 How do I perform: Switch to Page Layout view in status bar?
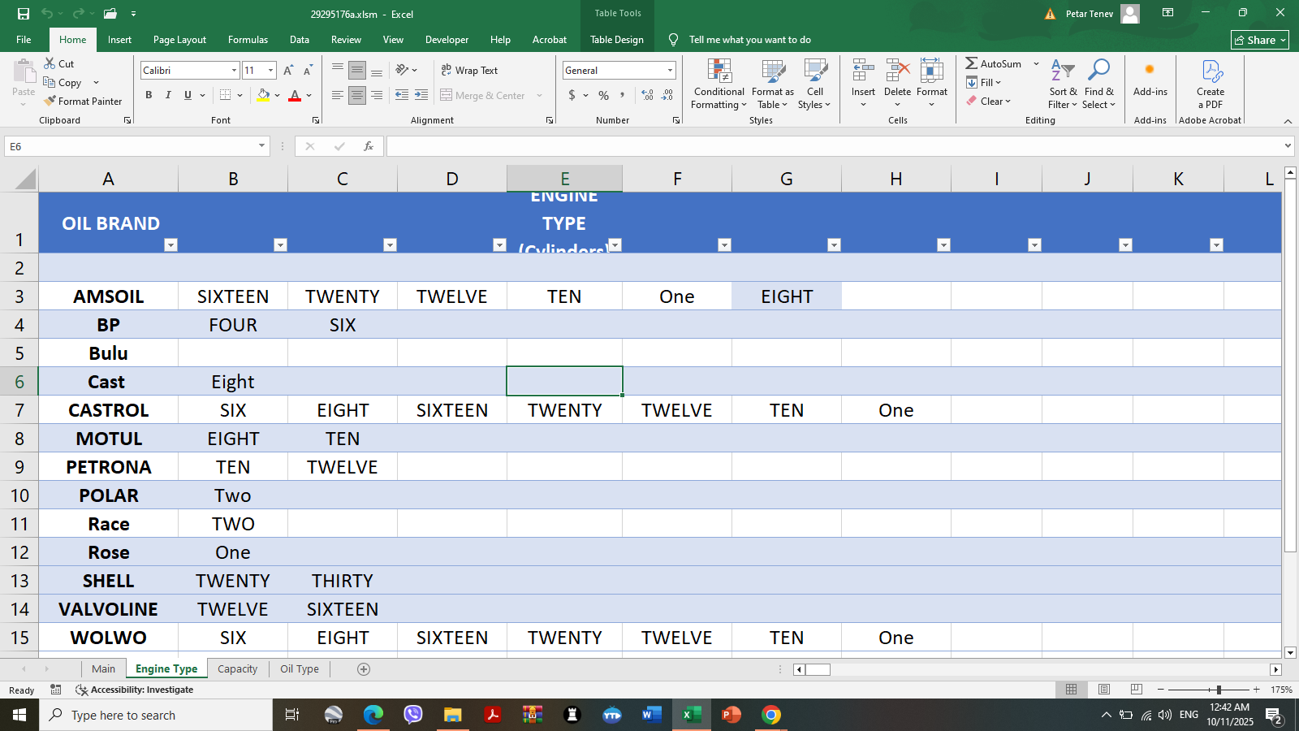(1104, 690)
